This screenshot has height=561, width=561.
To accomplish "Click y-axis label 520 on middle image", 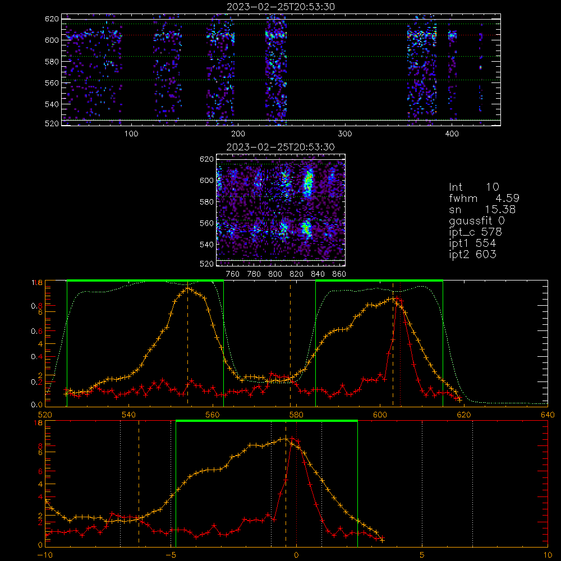I will click(x=206, y=264).
